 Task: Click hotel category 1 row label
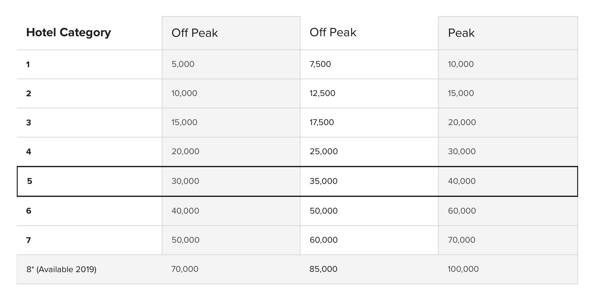click(28, 64)
